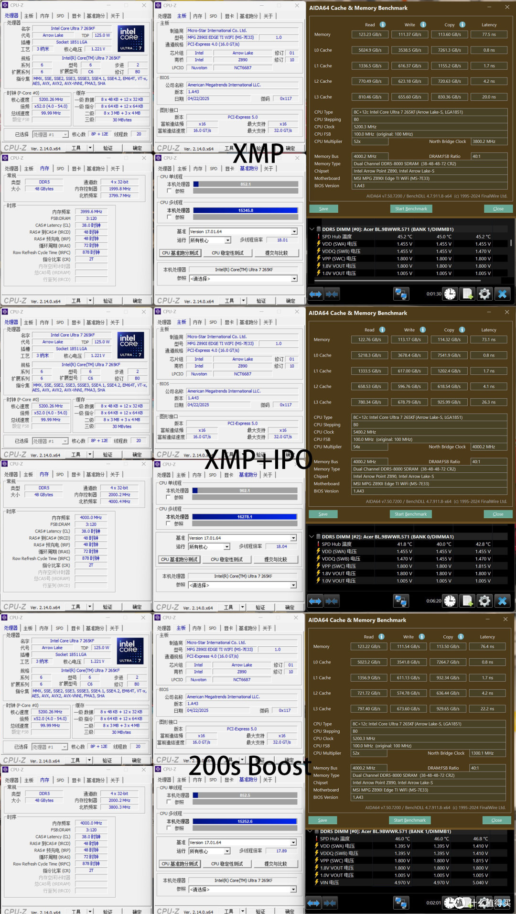Screen dimensions: 516x914
Task: Open 关于 tab in the 15252.6 benchmark window
Action: click(268, 780)
